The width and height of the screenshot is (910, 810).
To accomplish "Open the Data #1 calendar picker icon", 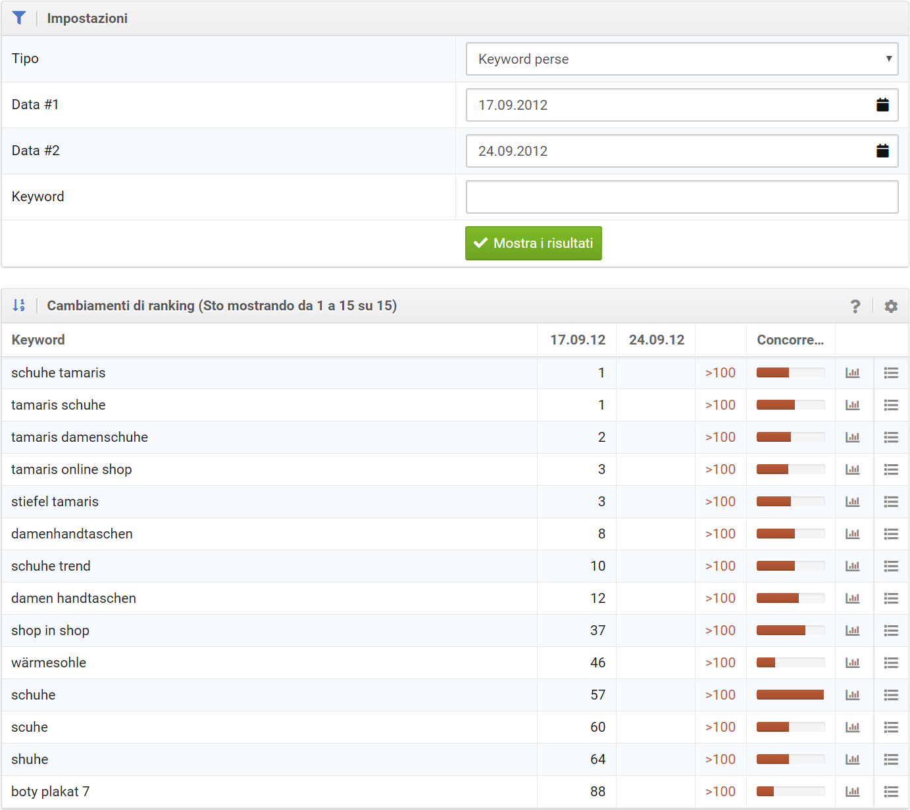I will 882,105.
